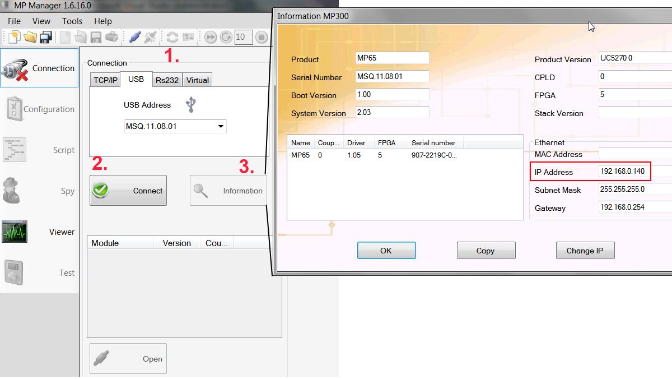Click the Change IP button
Image resolution: width=672 pixels, height=379 pixels.
[x=585, y=251]
